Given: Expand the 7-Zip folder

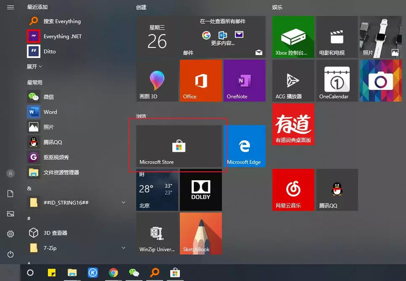Looking at the screenshot, I should coord(77,248).
